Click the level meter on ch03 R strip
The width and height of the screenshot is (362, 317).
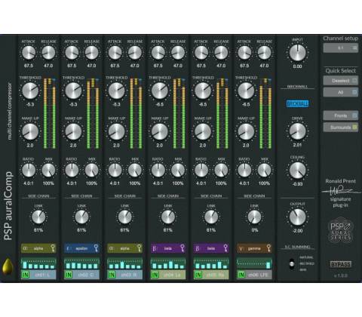[136, 113]
